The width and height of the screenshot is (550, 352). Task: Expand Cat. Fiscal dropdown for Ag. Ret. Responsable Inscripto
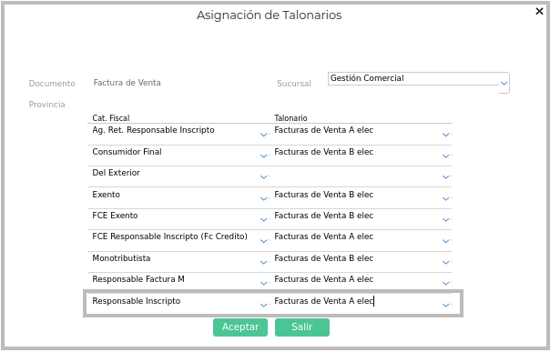pyautogui.click(x=264, y=135)
